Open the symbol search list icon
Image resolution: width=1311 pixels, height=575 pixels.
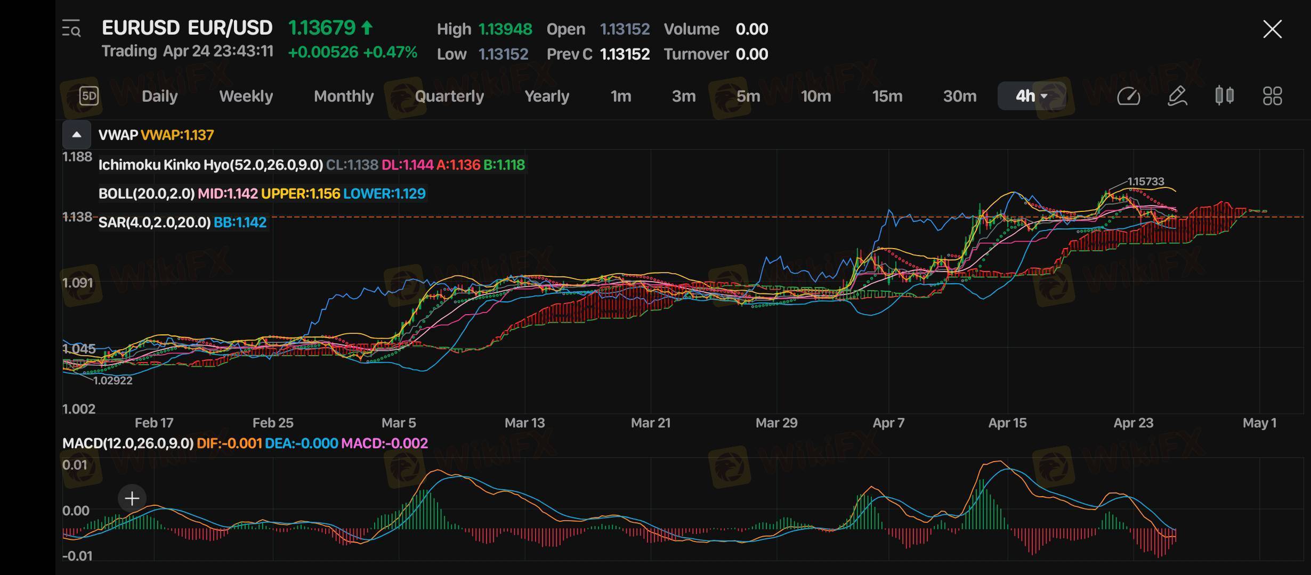click(x=71, y=28)
